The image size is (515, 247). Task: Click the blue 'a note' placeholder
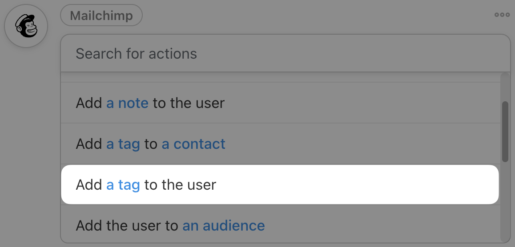127,103
